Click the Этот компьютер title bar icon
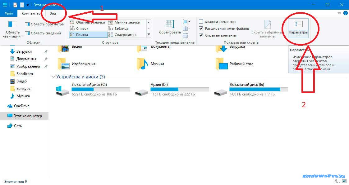The height and width of the screenshot is (185, 349). point(5,5)
